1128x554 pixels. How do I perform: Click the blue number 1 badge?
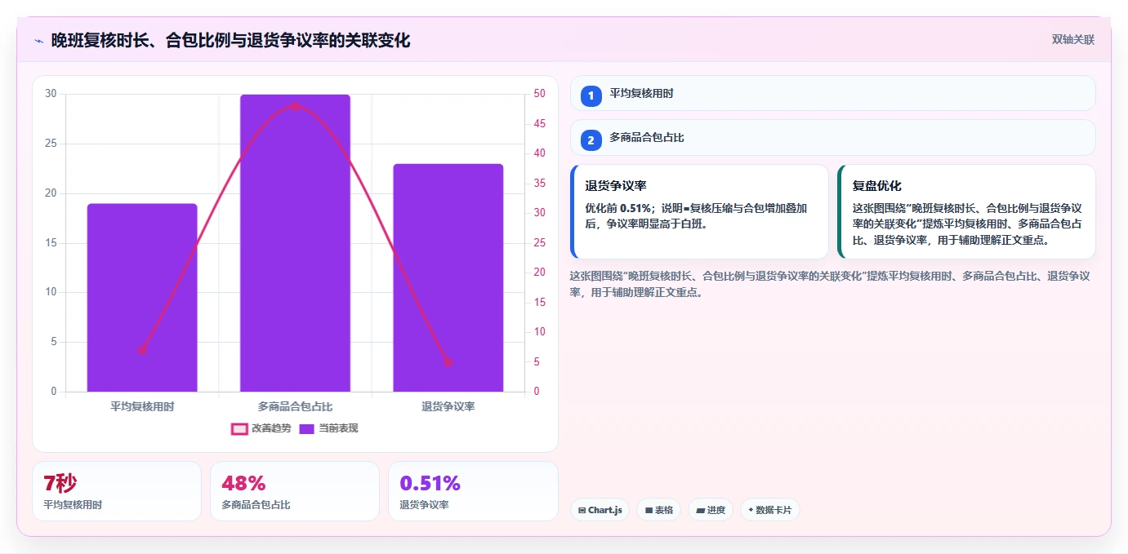(x=591, y=96)
